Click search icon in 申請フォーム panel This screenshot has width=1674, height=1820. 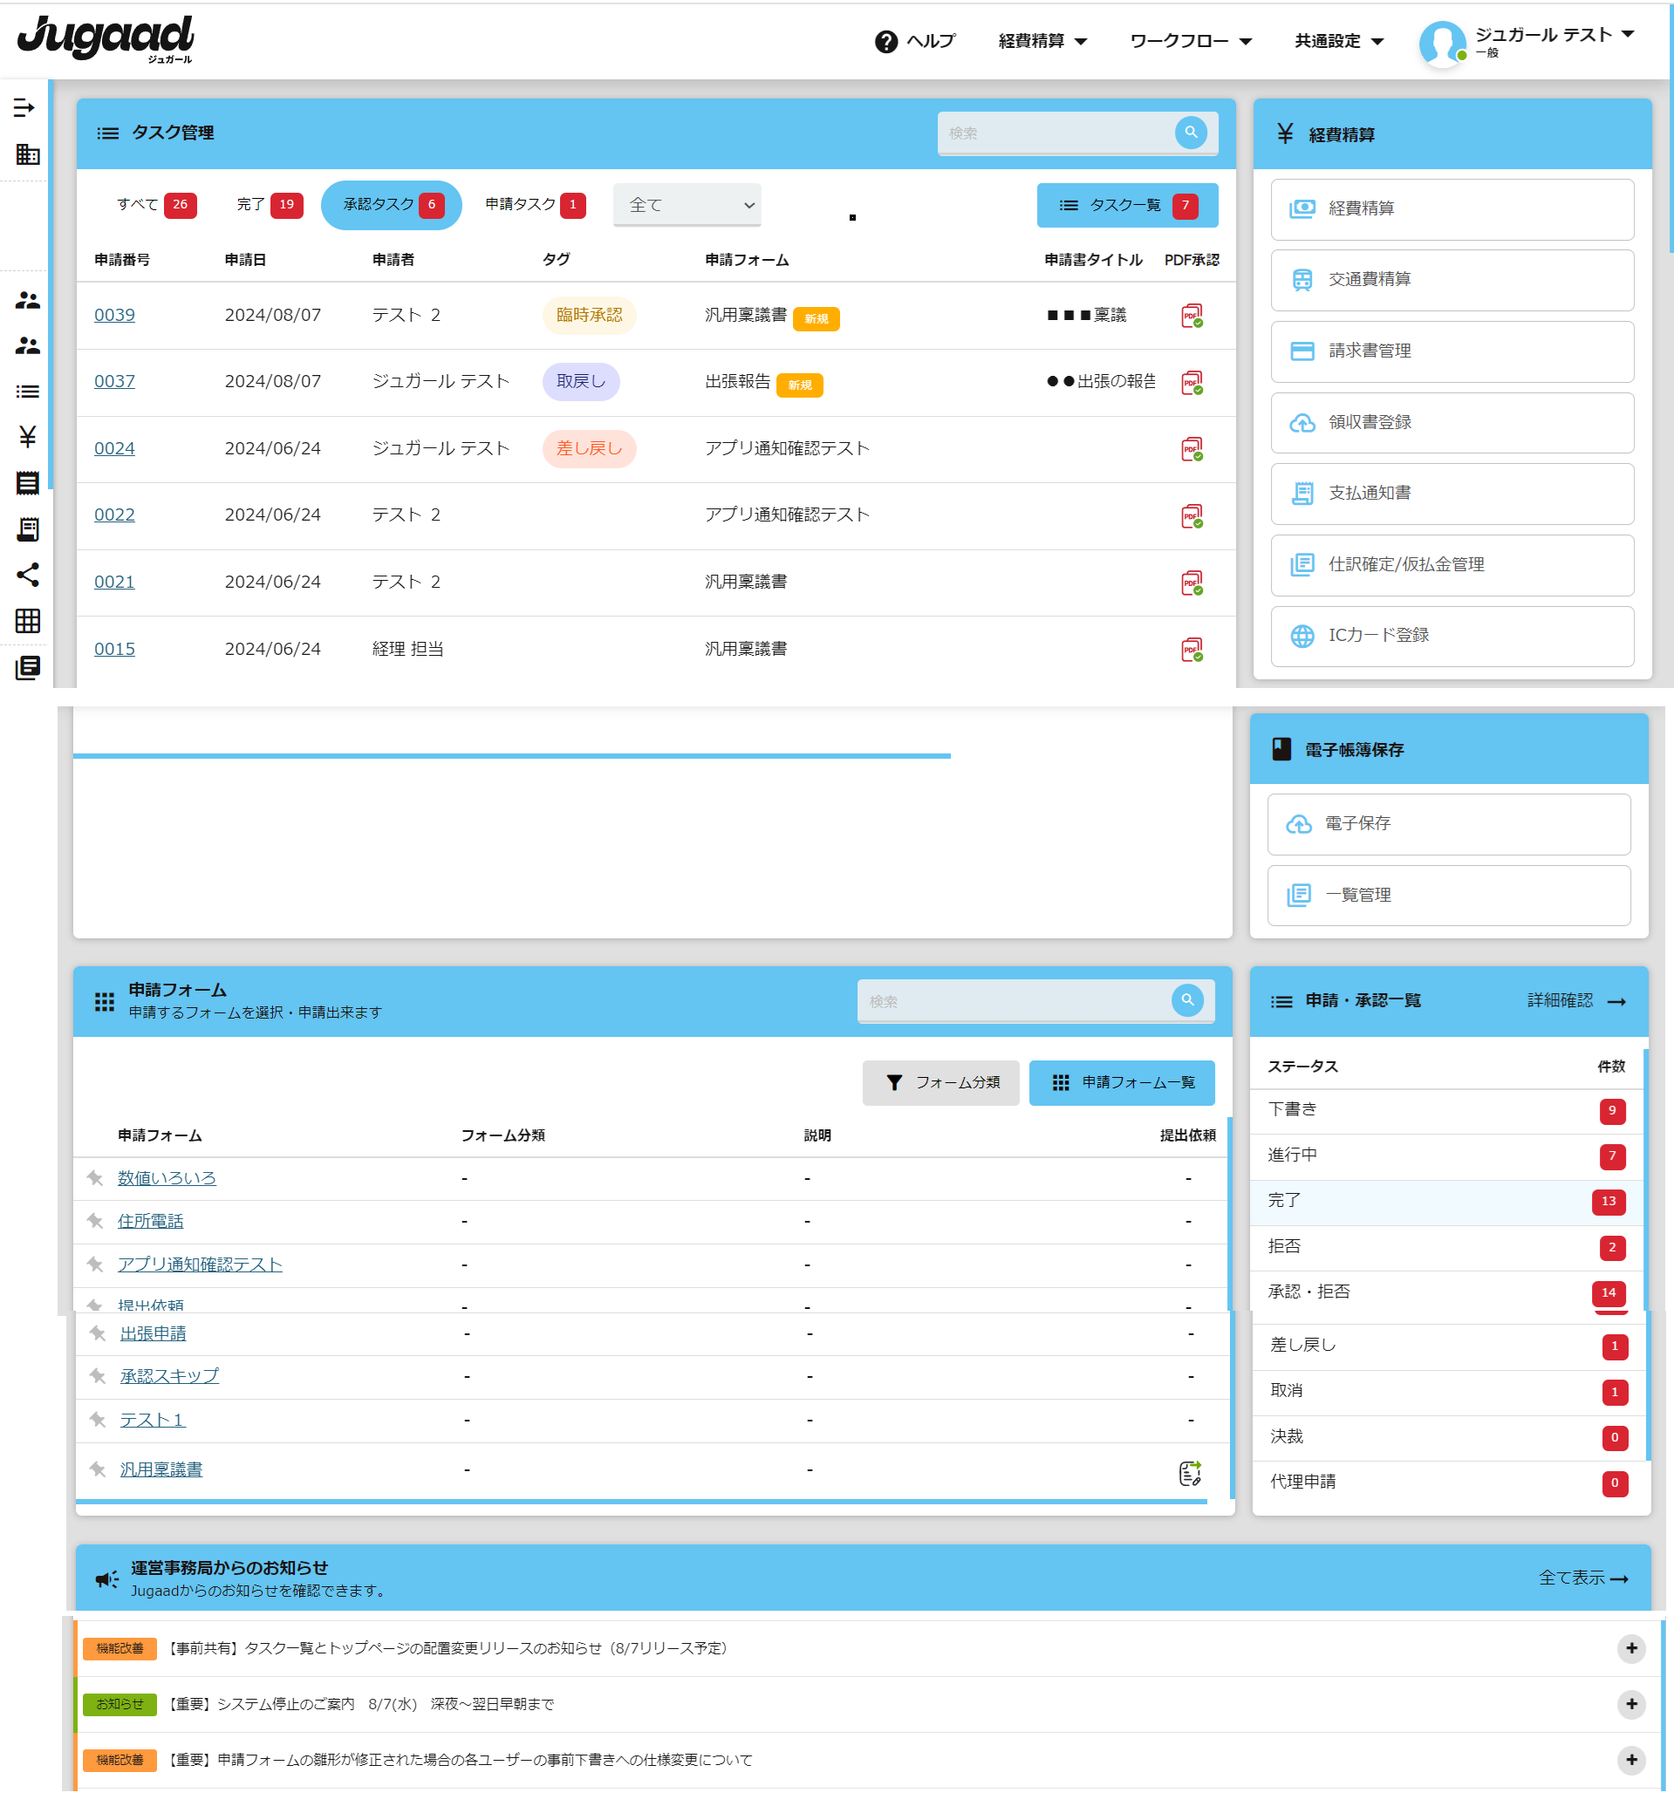pyautogui.click(x=1186, y=1000)
